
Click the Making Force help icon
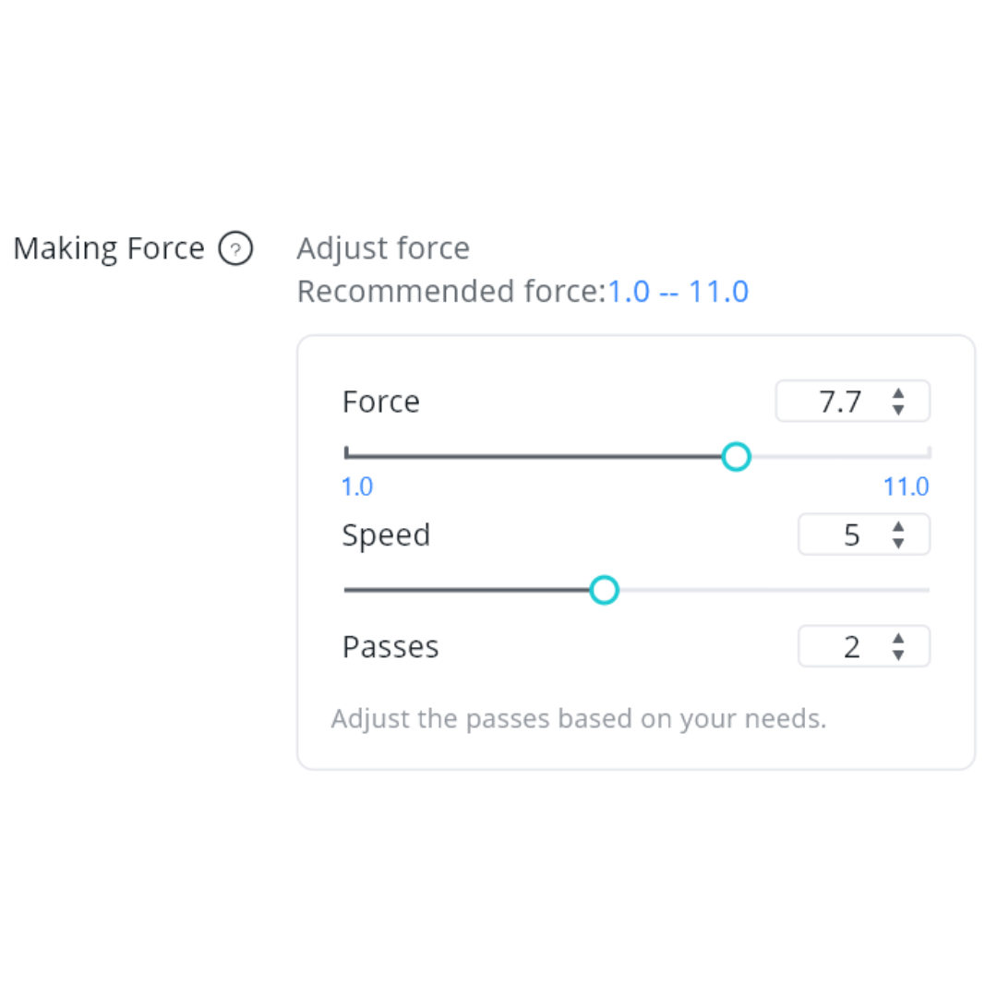(235, 249)
